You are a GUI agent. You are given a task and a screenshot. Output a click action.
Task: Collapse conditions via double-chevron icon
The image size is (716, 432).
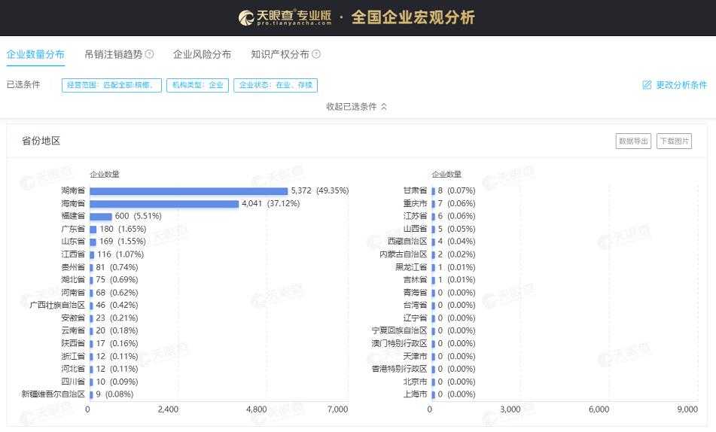[x=384, y=107]
